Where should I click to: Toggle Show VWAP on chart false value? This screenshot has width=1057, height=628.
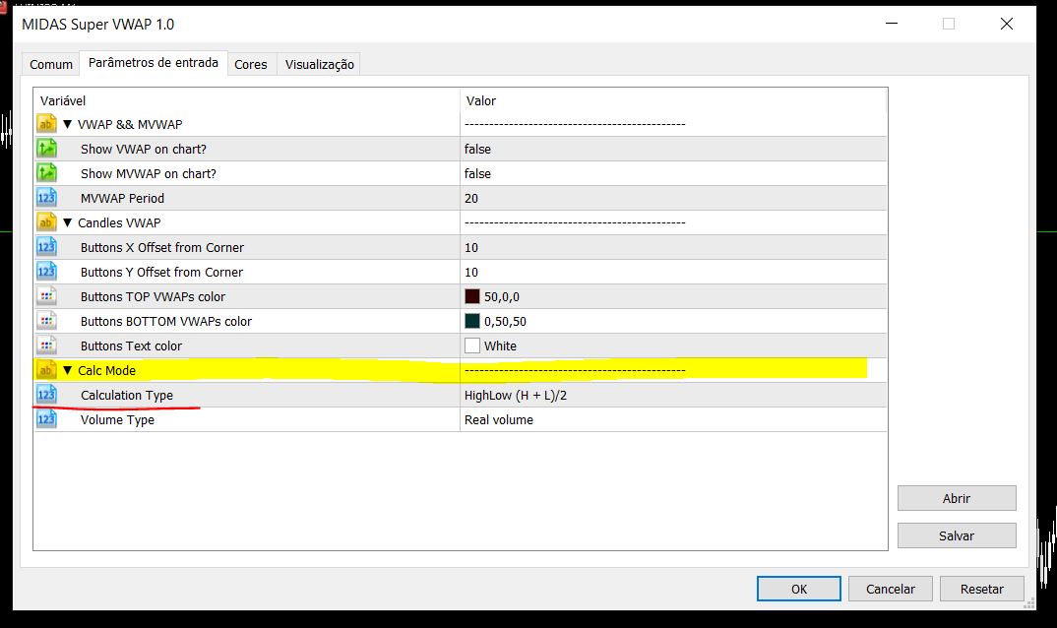point(477,149)
